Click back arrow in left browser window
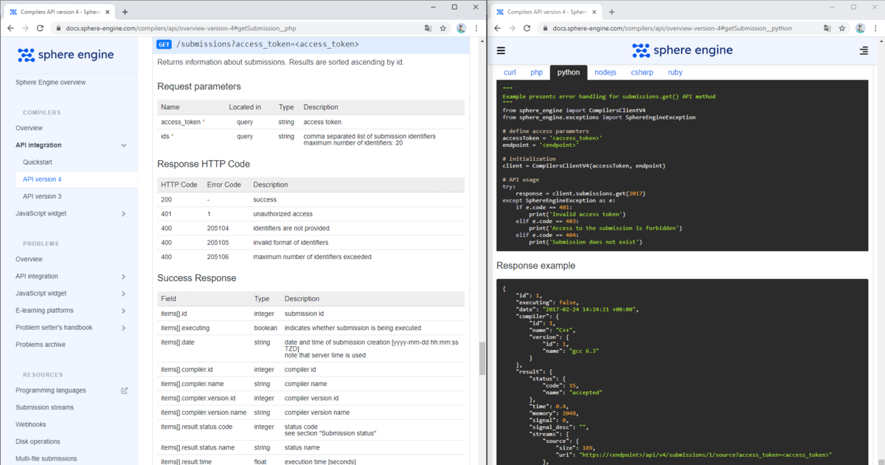 point(10,28)
